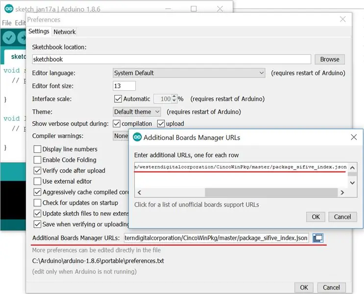Select the sketch tab in Arduino editor
The image size is (364, 294).
[x=15, y=56]
